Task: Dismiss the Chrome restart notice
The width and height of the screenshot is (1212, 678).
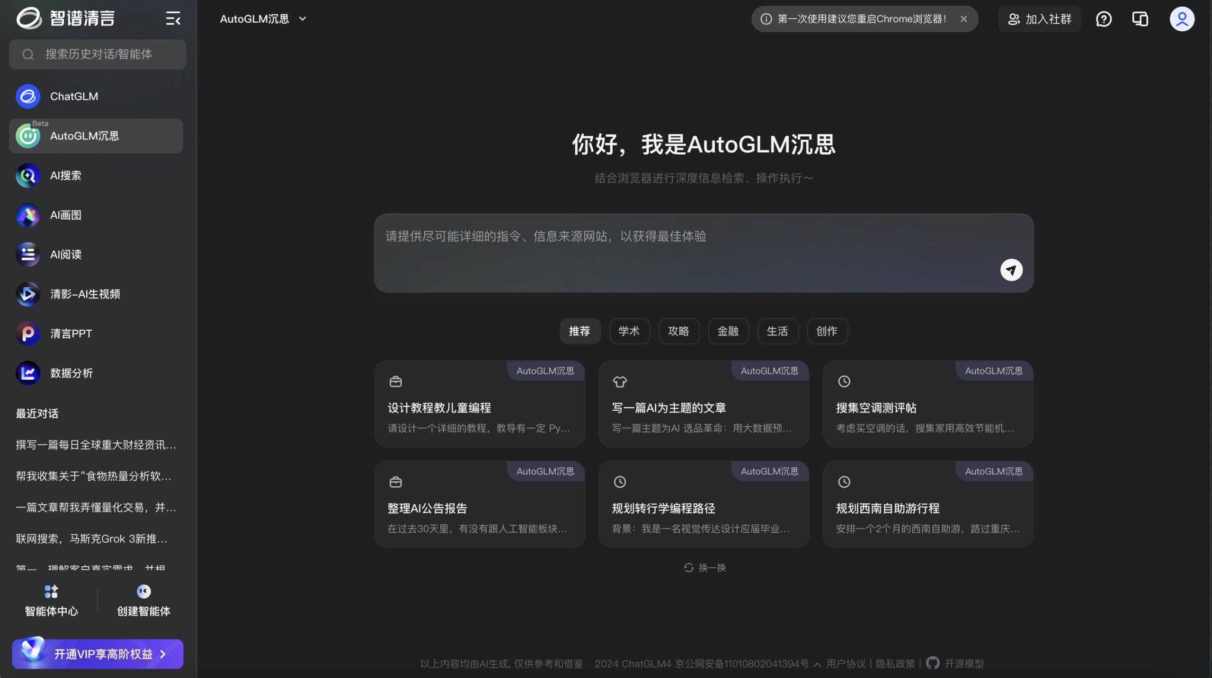Action: coord(963,19)
